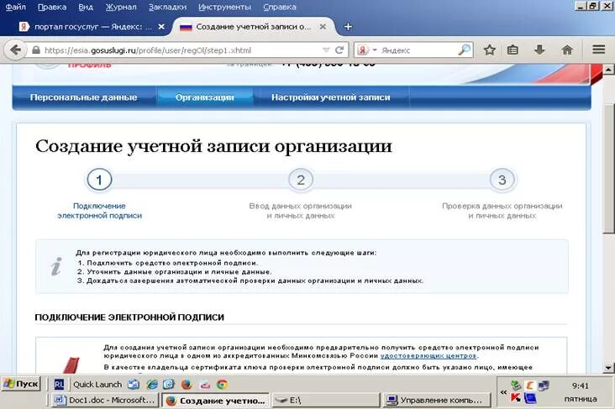Select the 'Создание учетной записи о...' tab
615x409 pixels.
click(251, 27)
